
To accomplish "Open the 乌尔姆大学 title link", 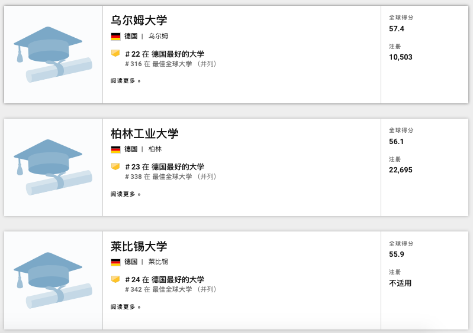I will click(139, 21).
